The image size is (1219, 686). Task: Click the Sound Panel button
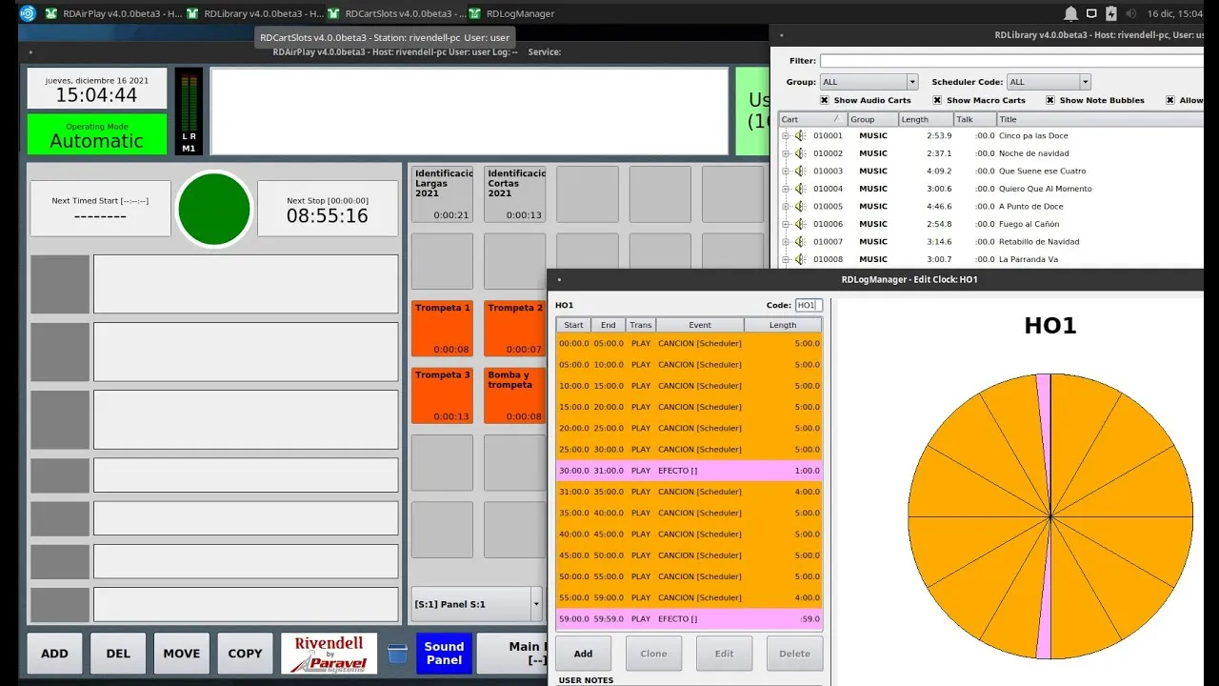[444, 654]
